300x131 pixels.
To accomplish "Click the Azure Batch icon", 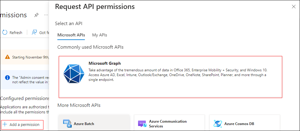I will (x=67, y=123).
